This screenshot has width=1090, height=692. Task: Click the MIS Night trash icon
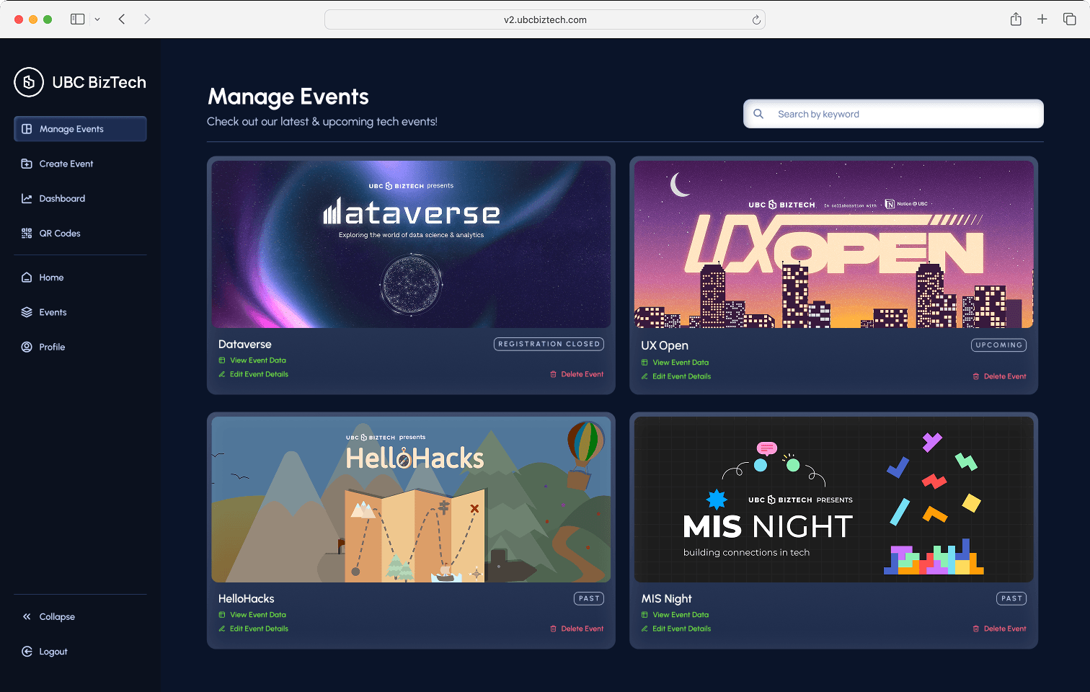point(976,629)
